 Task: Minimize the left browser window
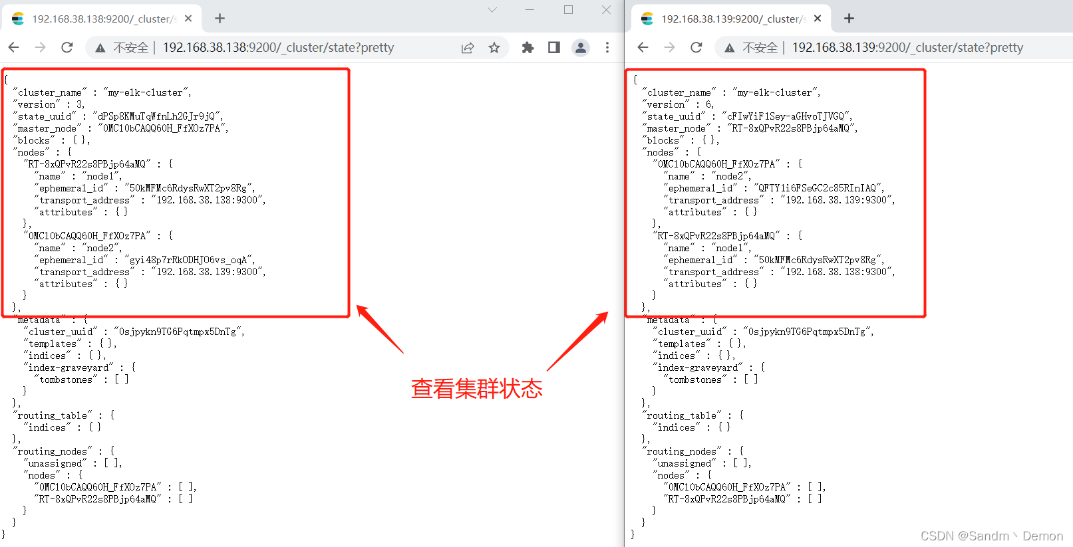530,10
